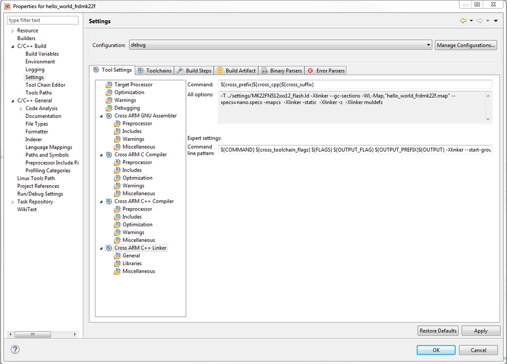This screenshot has height=364, width=507.
Task: Select the WikiText entry in sidebar
Action: (x=27, y=209)
